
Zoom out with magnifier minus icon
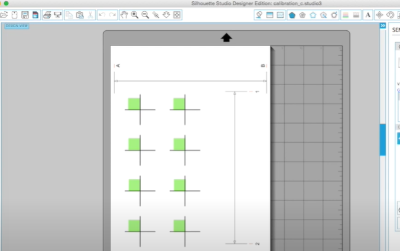pyautogui.click(x=145, y=15)
